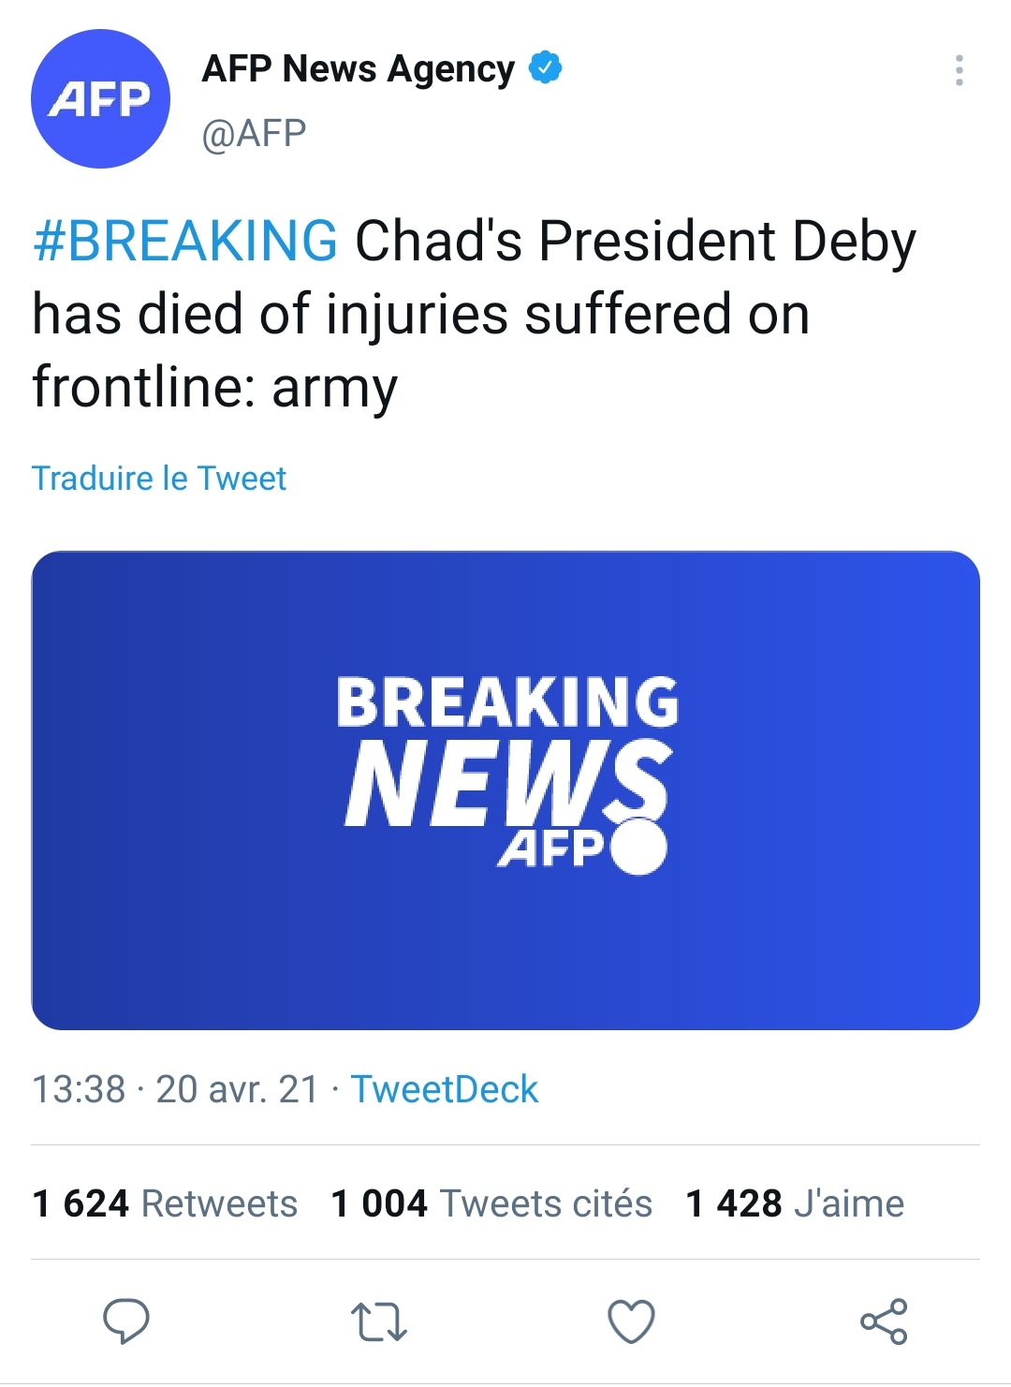Image resolution: width=1011 pixels, height=1387 pixels.
Task: Click the @AFP handle
Action: pos(254,134)
